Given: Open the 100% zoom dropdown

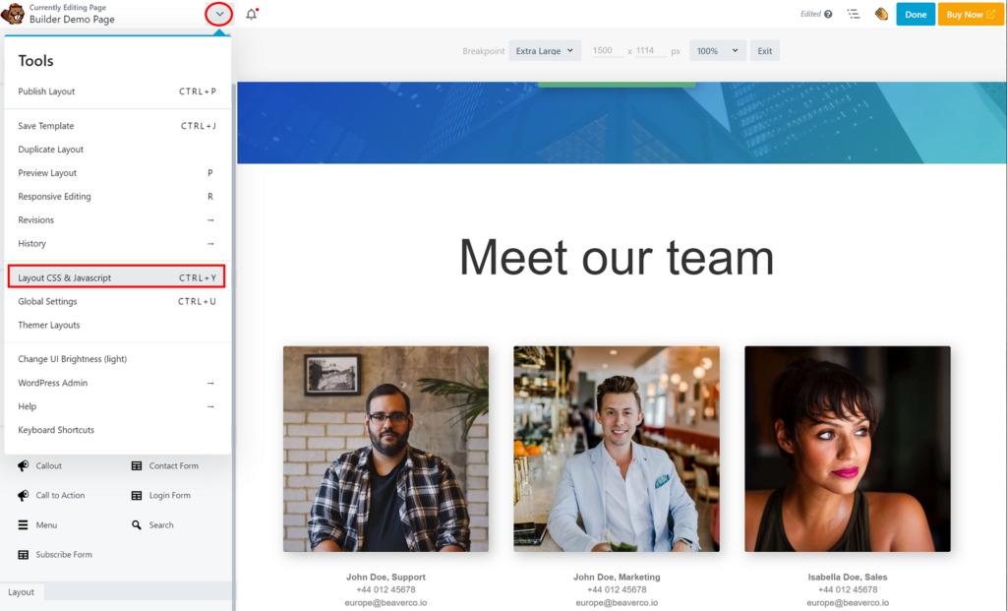Looking at the screenshot, I should (x=717, y=51).
